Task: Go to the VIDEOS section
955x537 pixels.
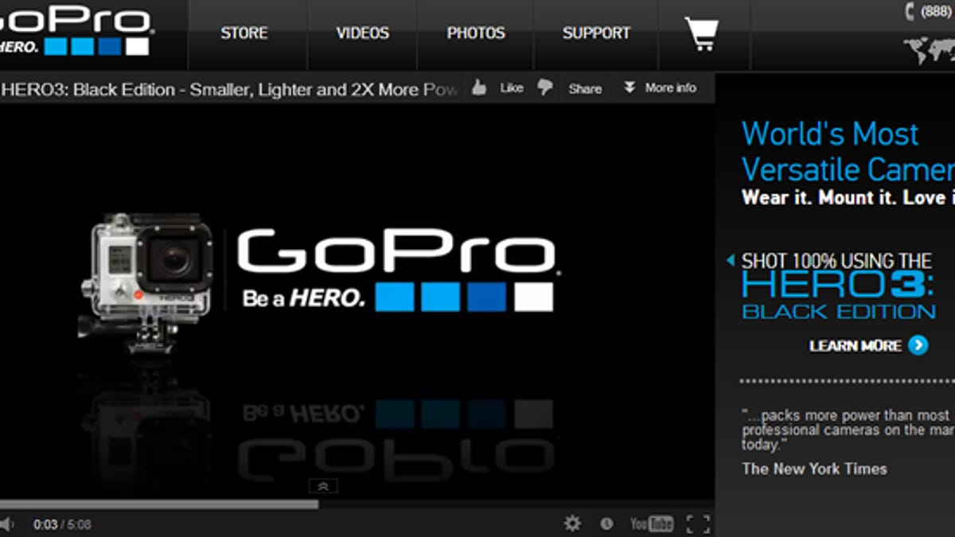Action: point(362,33)
